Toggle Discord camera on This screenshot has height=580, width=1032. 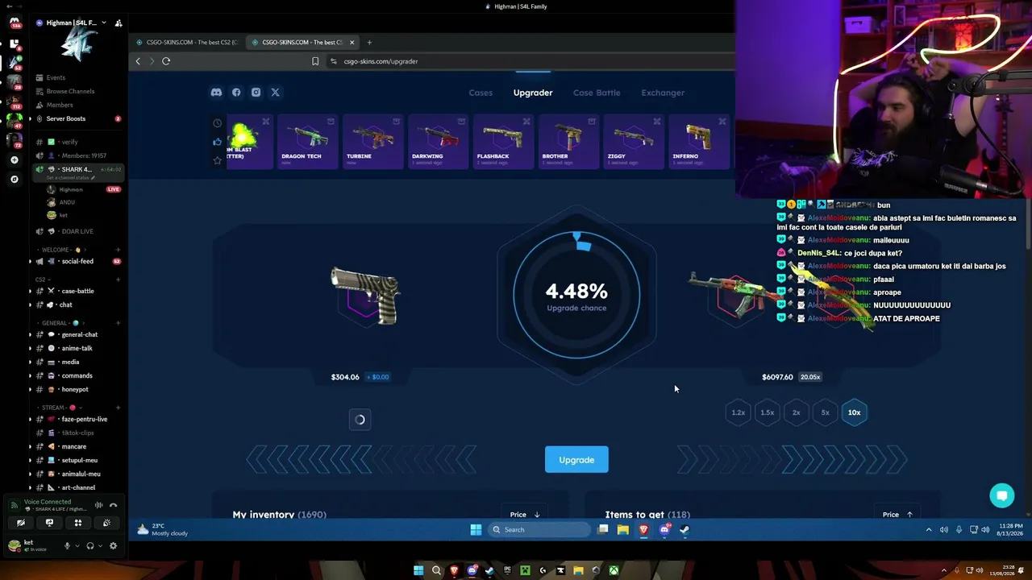pos(21,523)
